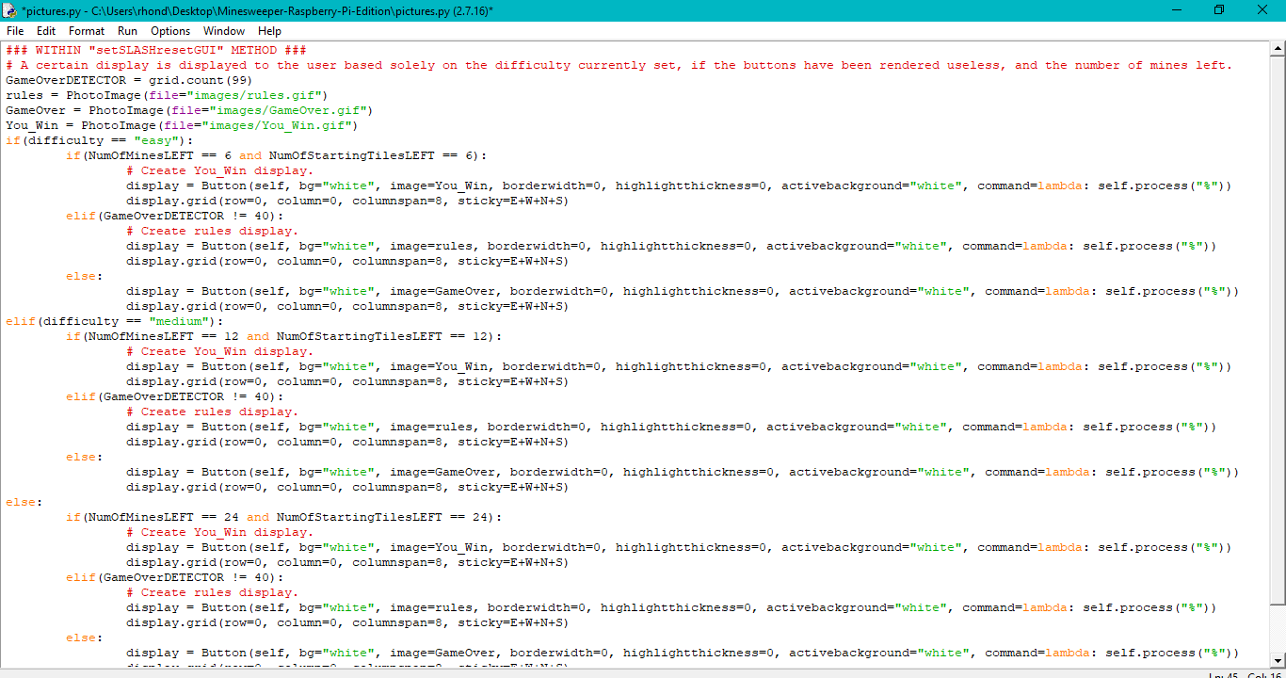This screenshot has height=678, width=1286.
Task: Click the vertical scrollbar thumb
Action: pyautogui.click(x=1278, y=331)
